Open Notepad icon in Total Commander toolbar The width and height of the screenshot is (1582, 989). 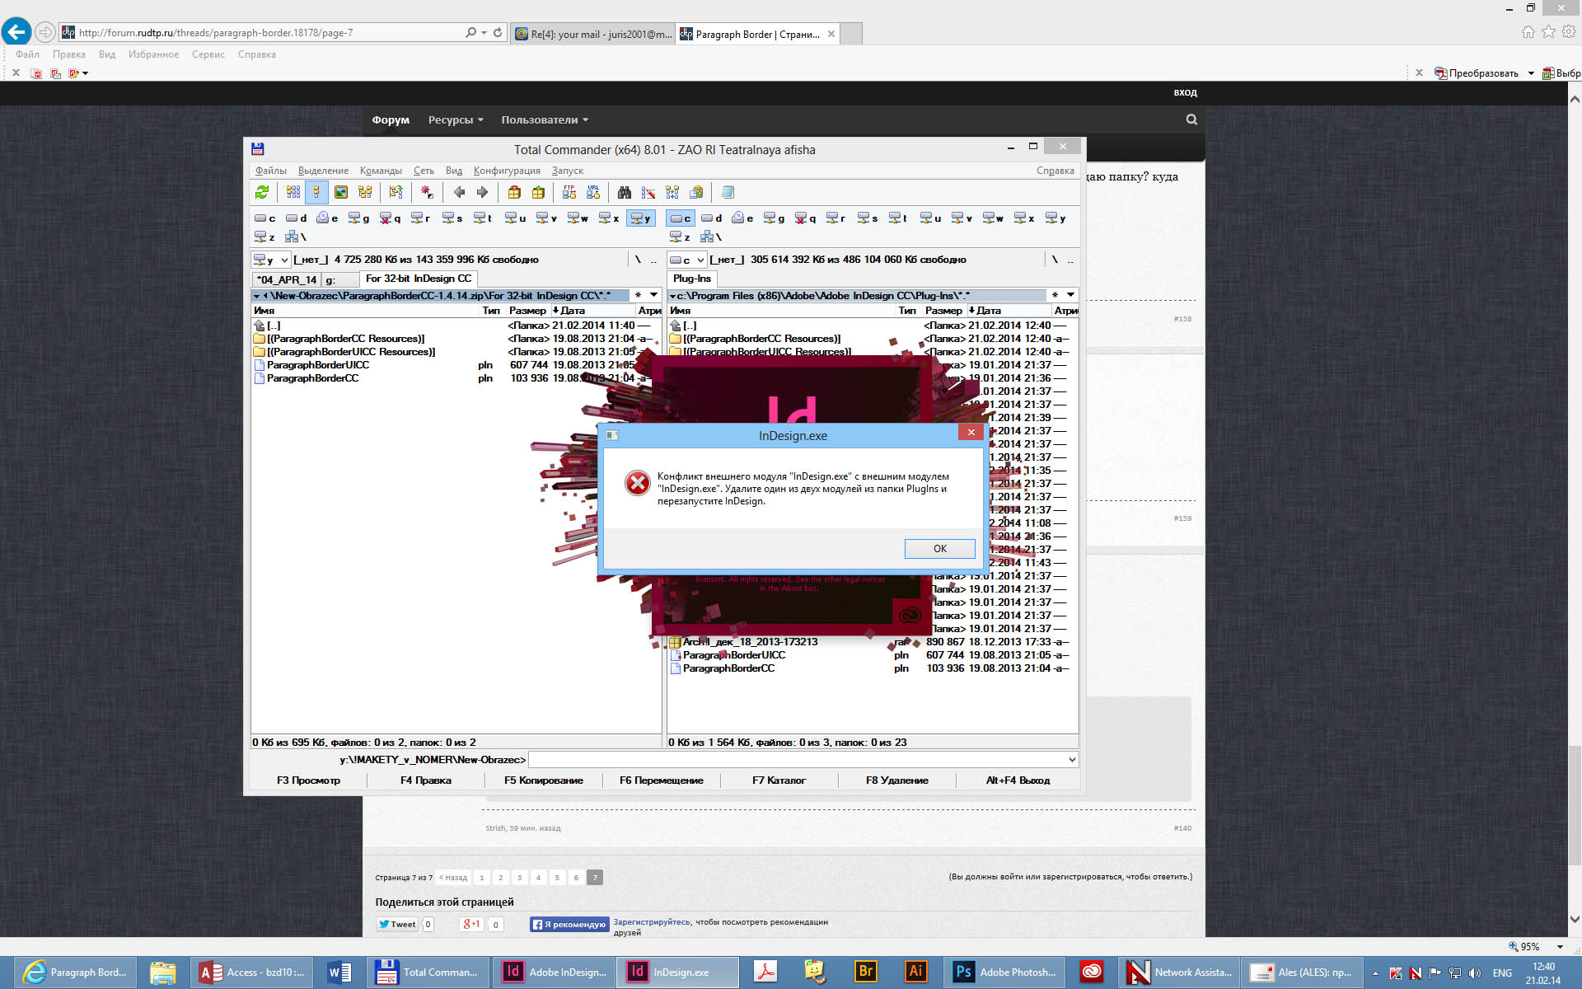click(728, 192)
